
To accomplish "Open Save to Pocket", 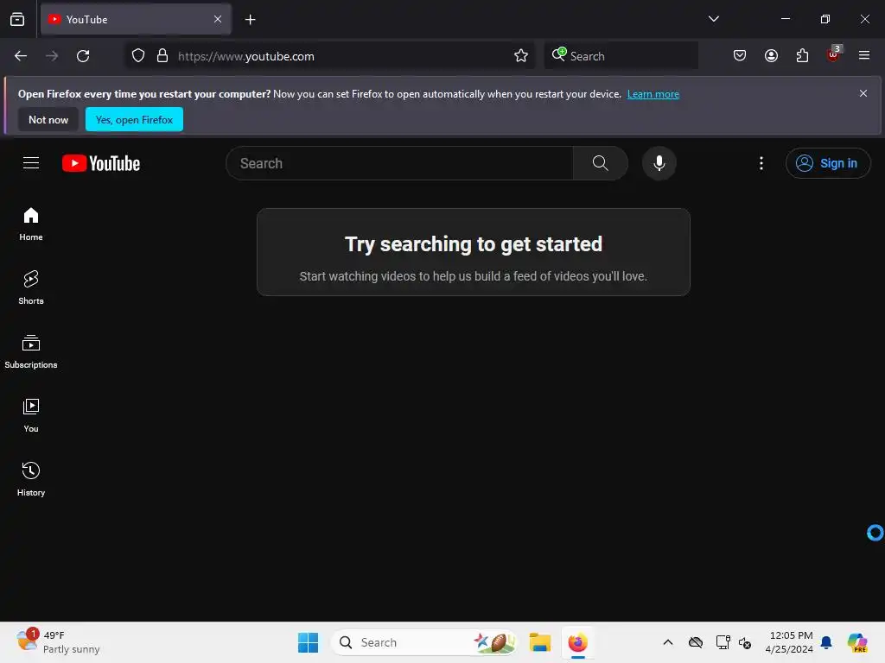I will pyautogui.click(x=740, y=56).
